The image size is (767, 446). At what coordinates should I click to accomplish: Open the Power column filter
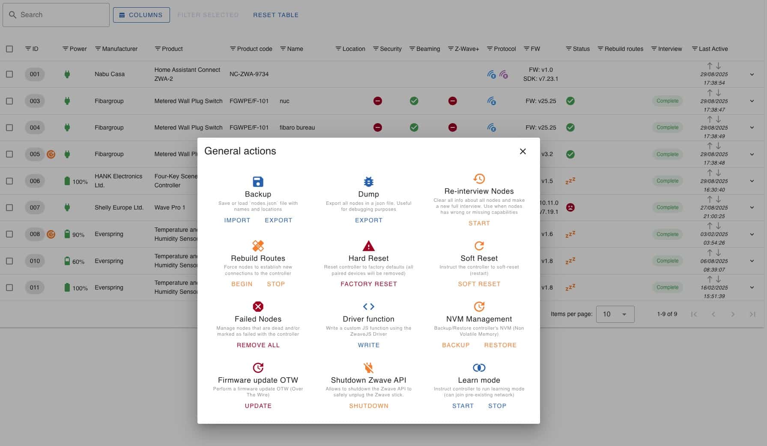(x=66, y=49)
